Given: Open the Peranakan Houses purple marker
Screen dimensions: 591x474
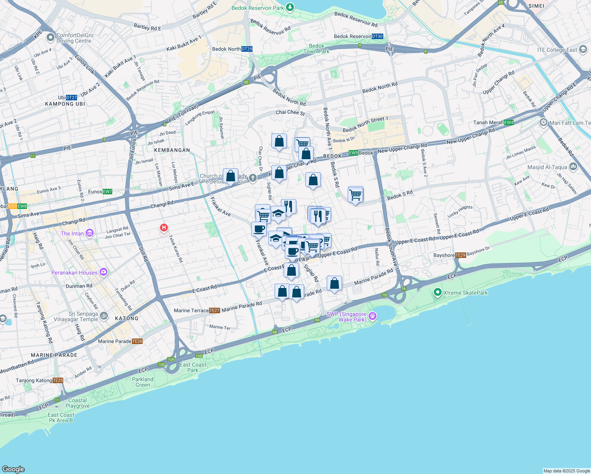Looking at the screenshot, I should 104,273.
